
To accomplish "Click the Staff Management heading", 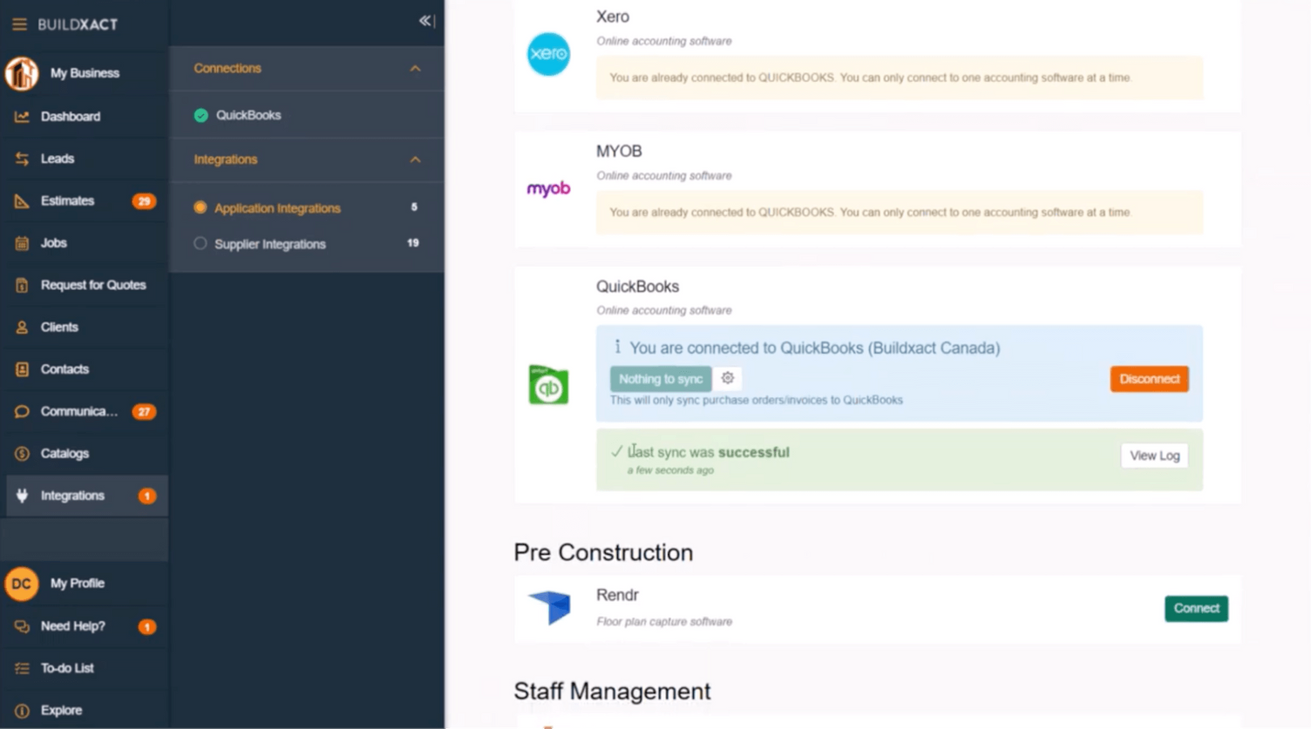I will (x=612, y=692).
